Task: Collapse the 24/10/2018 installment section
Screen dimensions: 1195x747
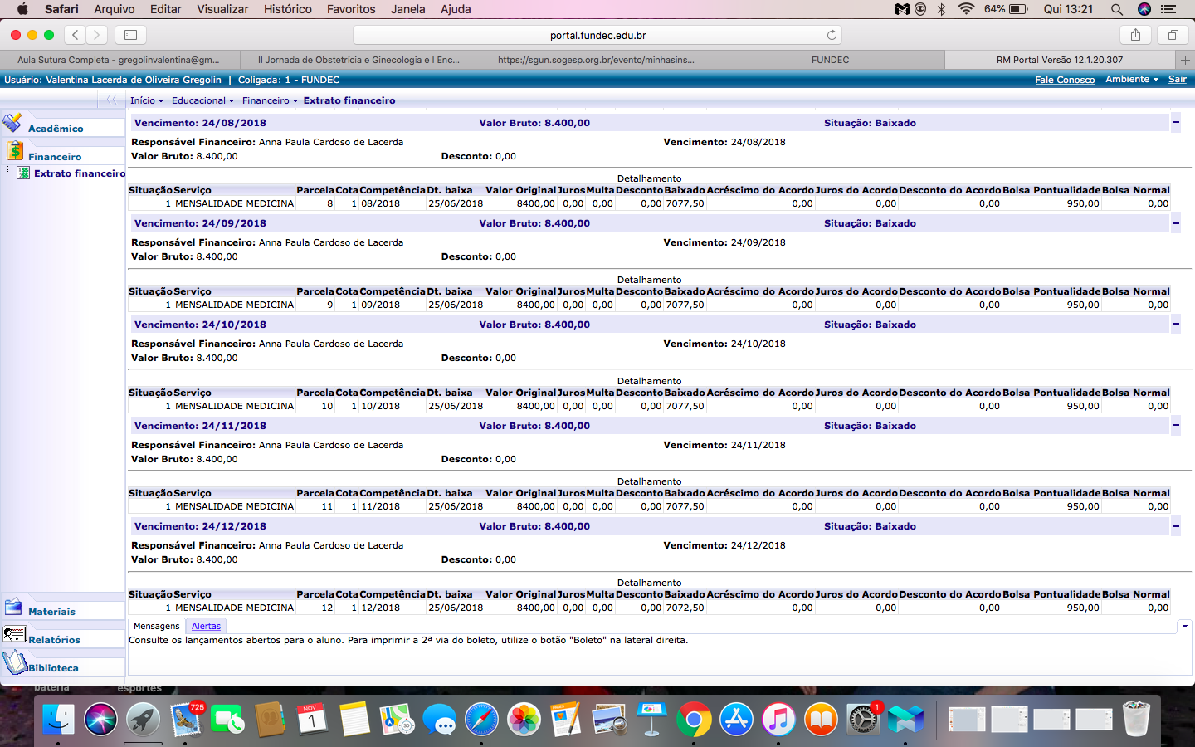Action: click(1175, 325)
